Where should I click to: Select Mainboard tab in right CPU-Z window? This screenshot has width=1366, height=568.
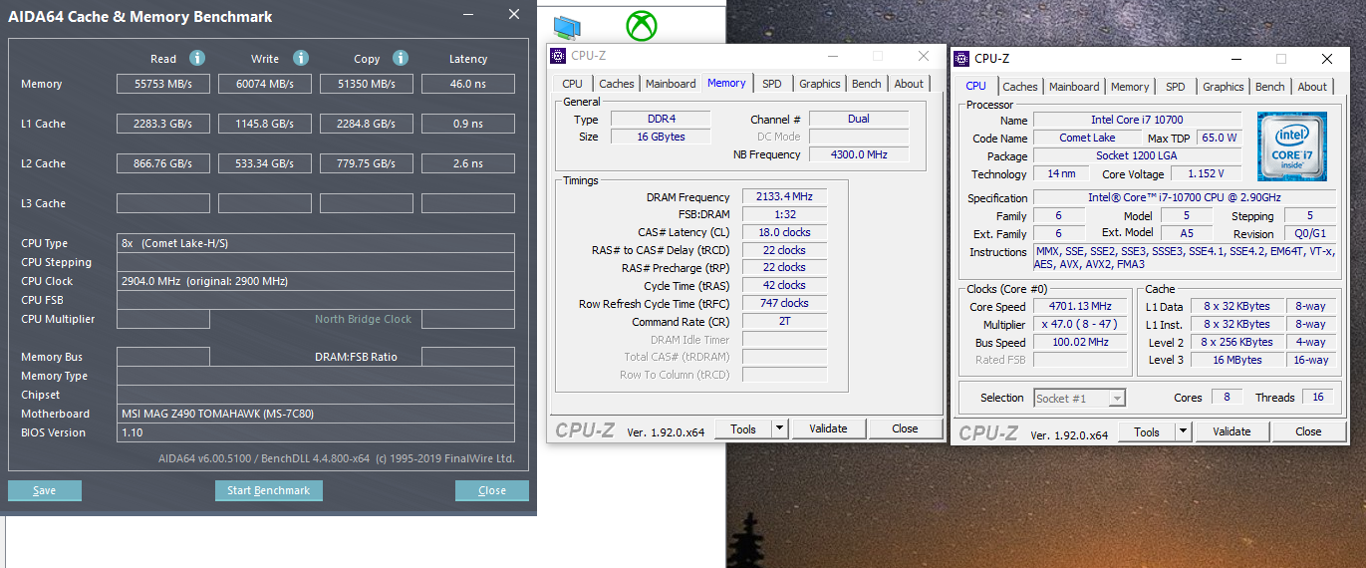coord(1074,87)
